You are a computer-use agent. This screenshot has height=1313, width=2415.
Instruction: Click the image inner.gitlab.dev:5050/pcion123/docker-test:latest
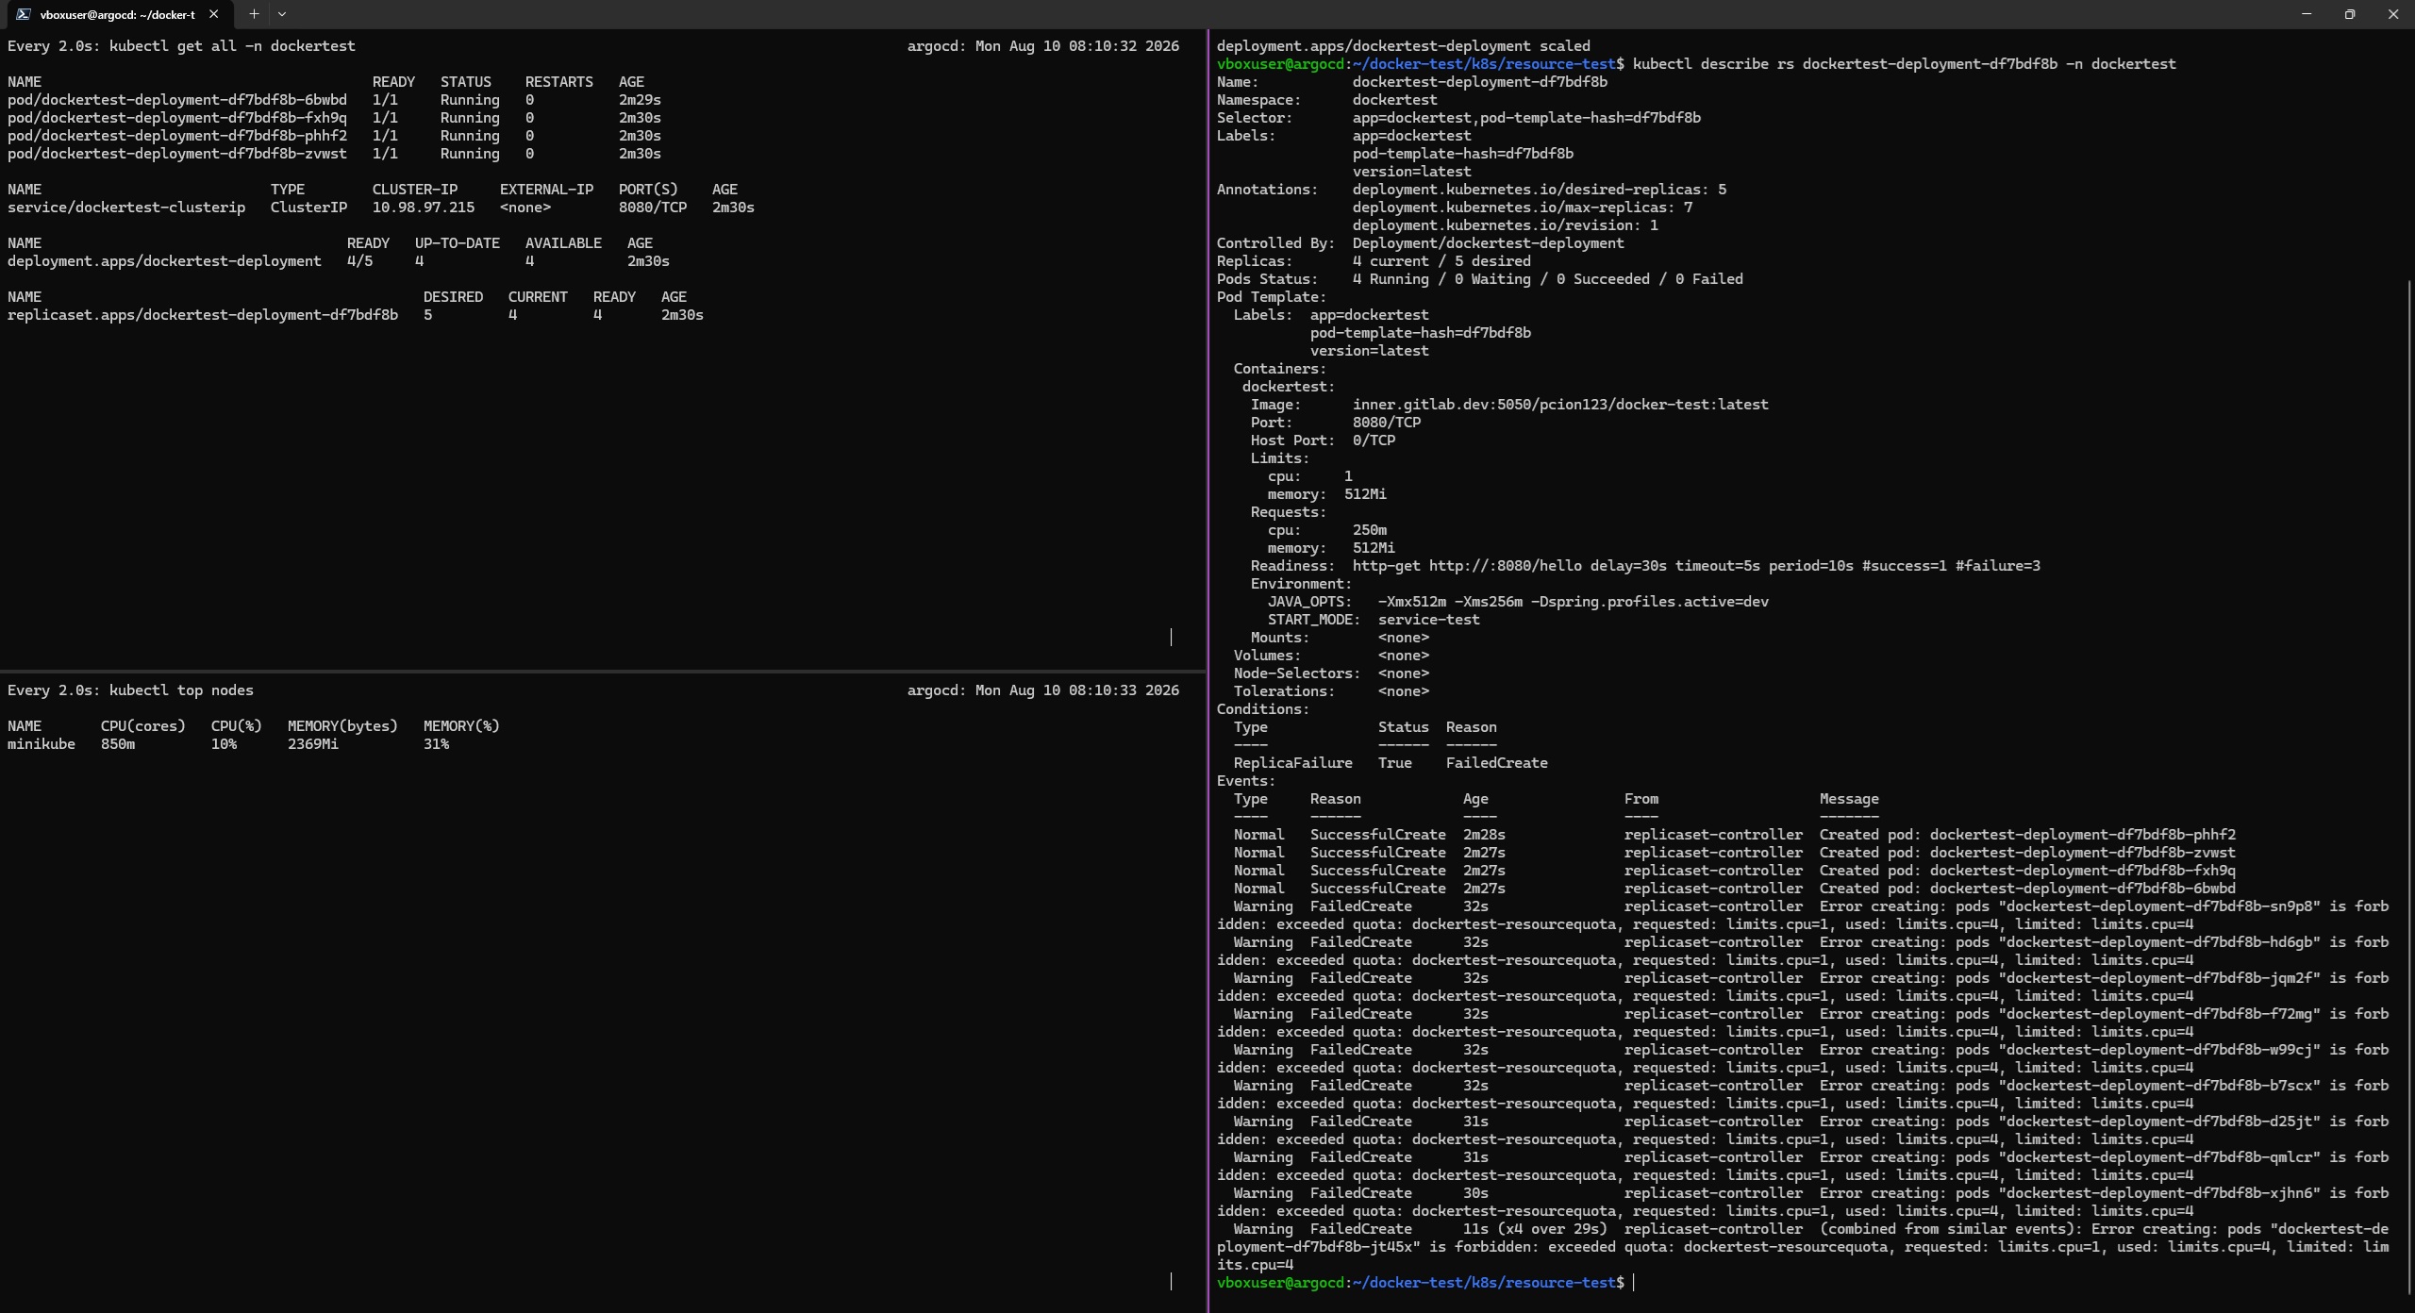click(1560, 405)
